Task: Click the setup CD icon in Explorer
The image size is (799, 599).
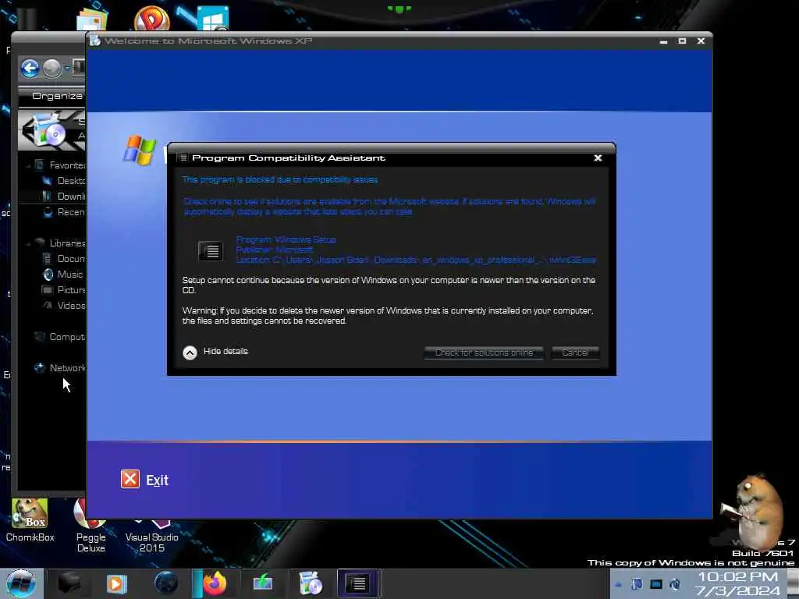Action: pyautogui.click(x=49, y=131)
